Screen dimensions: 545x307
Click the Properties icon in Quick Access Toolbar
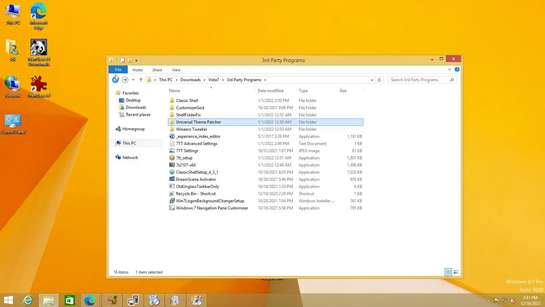pos(123,60)
